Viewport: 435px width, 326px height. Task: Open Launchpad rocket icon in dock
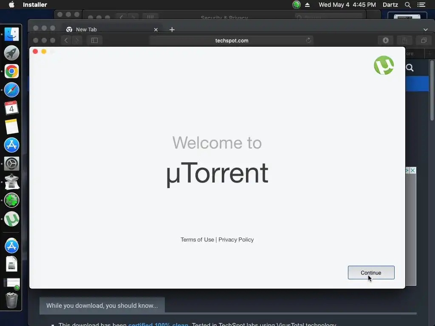click(11, 53)
